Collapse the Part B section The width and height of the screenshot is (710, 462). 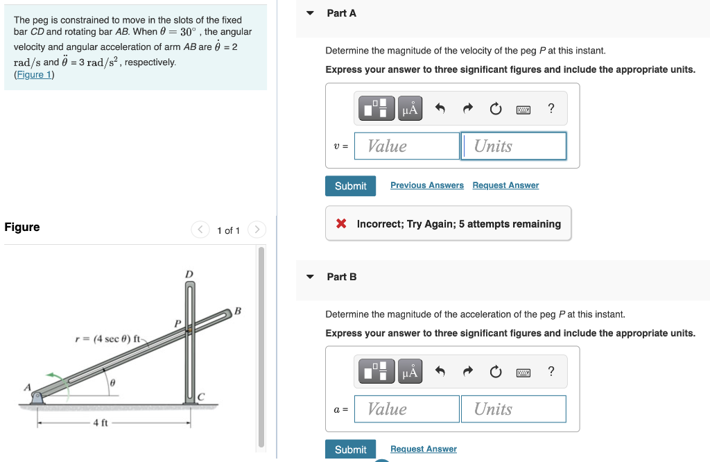point(309,276)
